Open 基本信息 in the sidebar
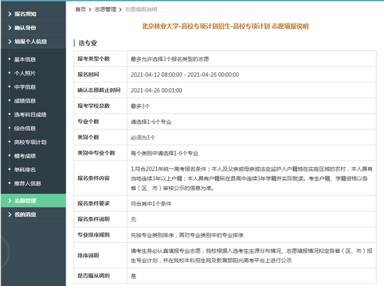Image resolution: width=384 pixels, height=286 pixels. (x=25, y=59)
